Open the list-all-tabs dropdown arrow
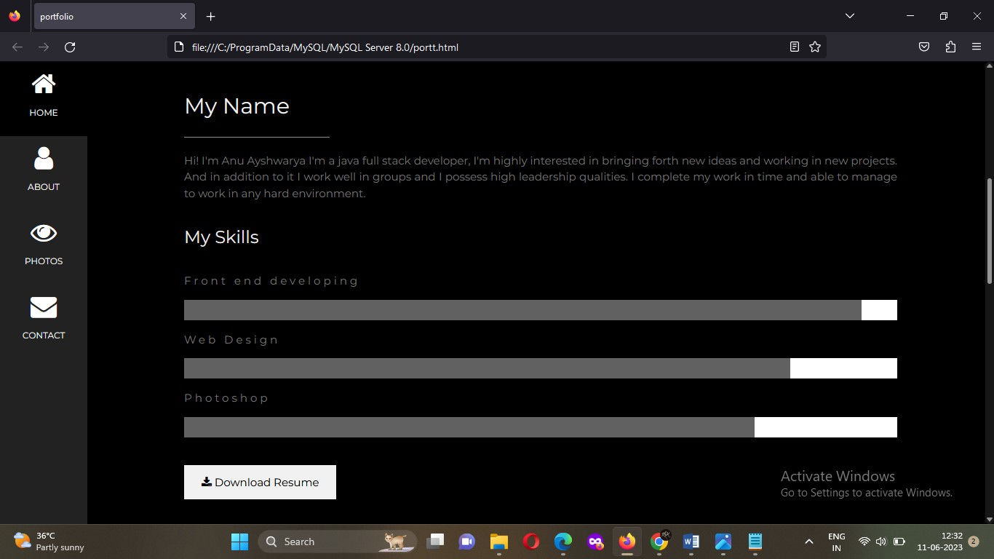 (848, 16)
